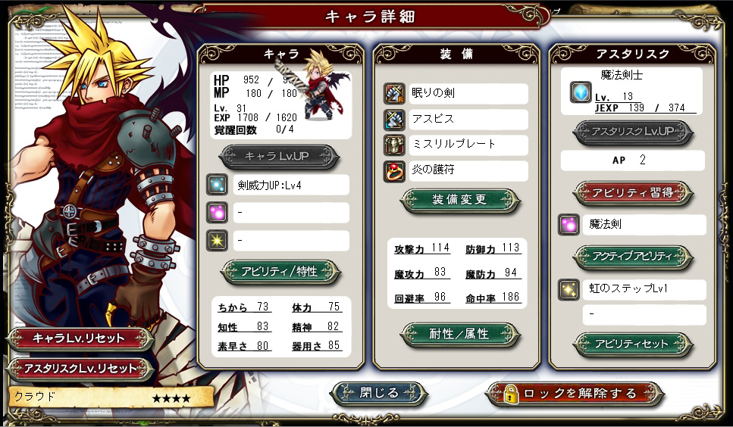Click the 剣威力UP:Lv4 ability icon
The height and width of the screenshot is (427, 733).
tap(217, 185)
